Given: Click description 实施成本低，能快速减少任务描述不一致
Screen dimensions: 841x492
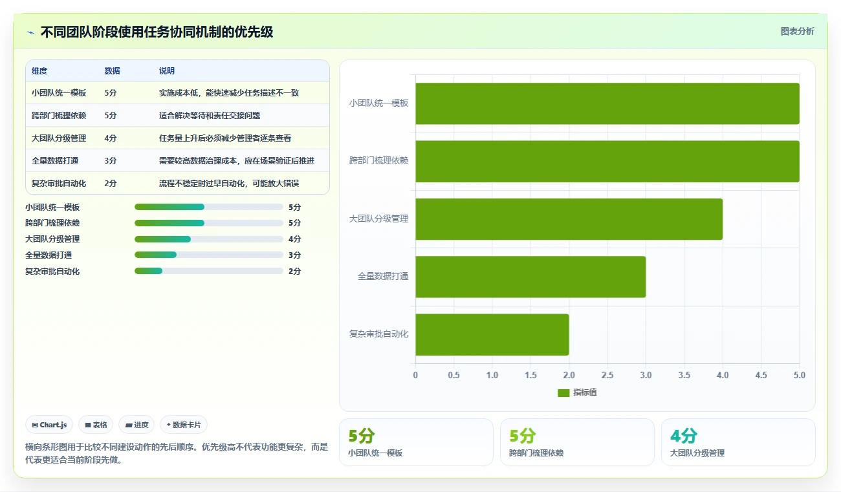Looking at the screenshot, I should (x=229, y=93).
